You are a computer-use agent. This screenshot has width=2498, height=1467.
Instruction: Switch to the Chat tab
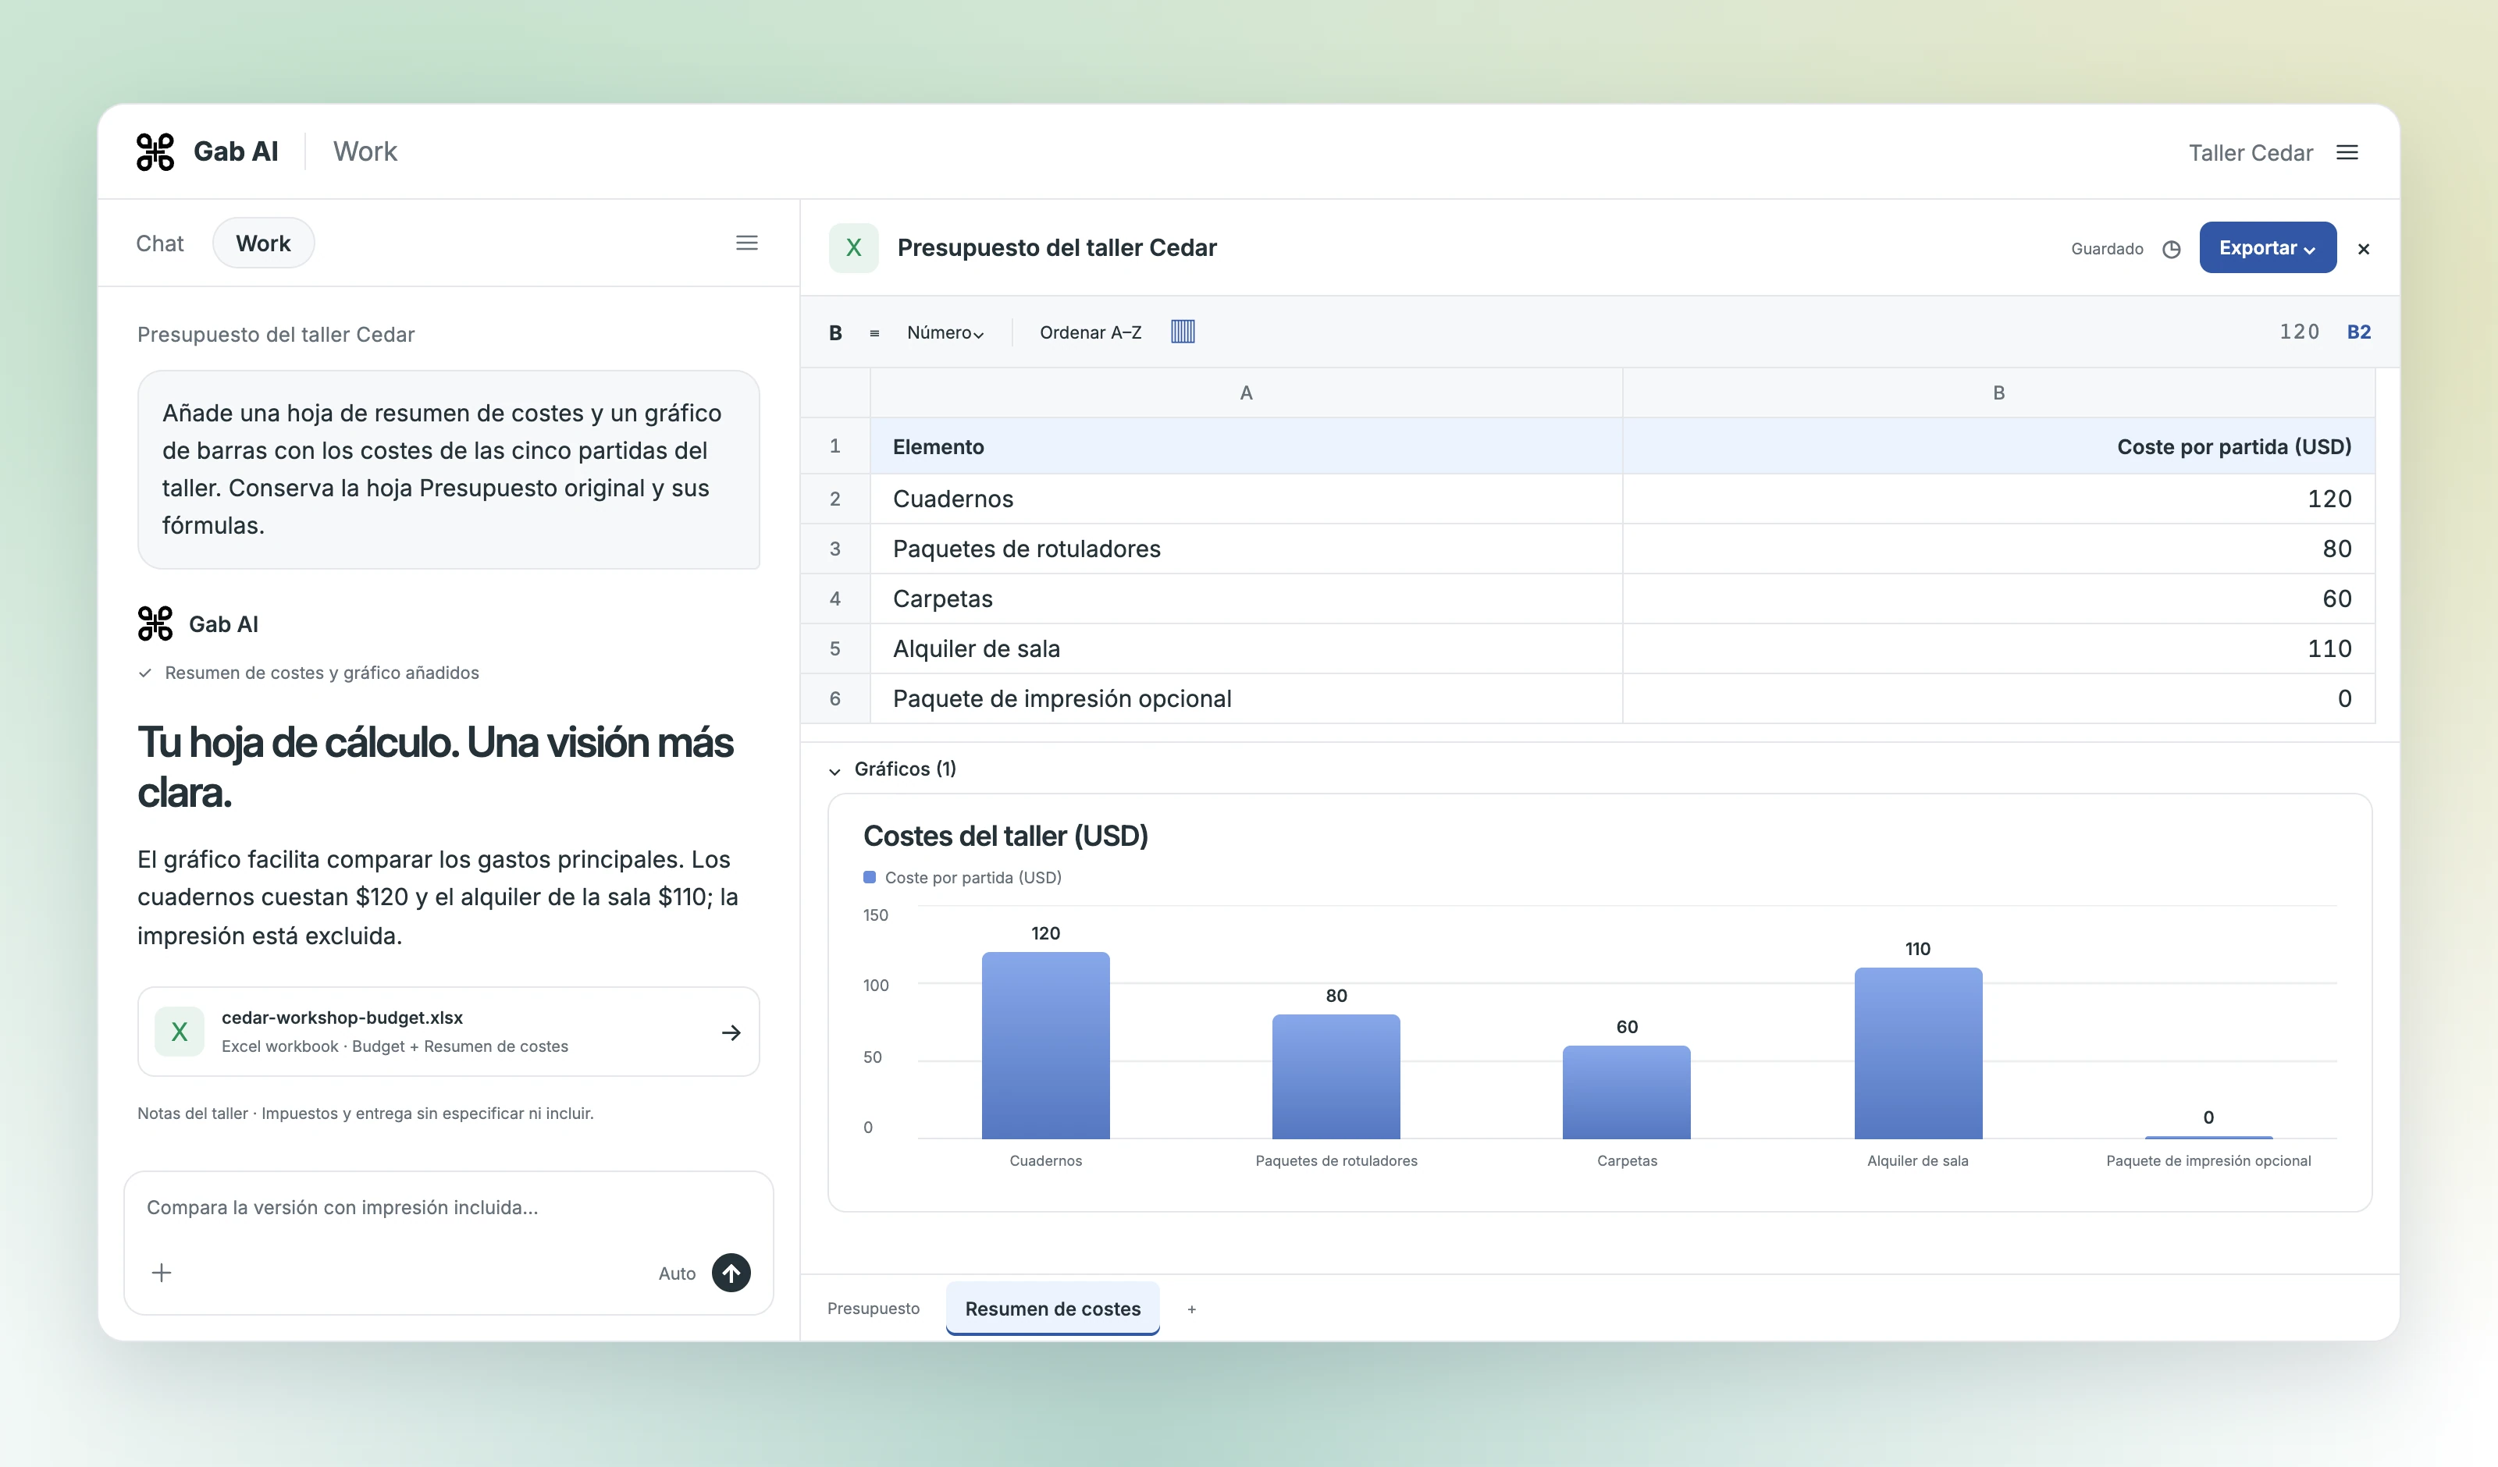point(159,243)
